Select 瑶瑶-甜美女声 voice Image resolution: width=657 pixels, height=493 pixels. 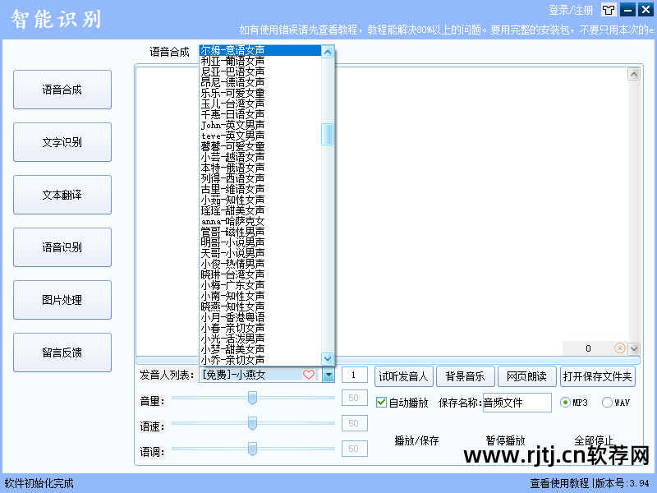coord(260,211)
